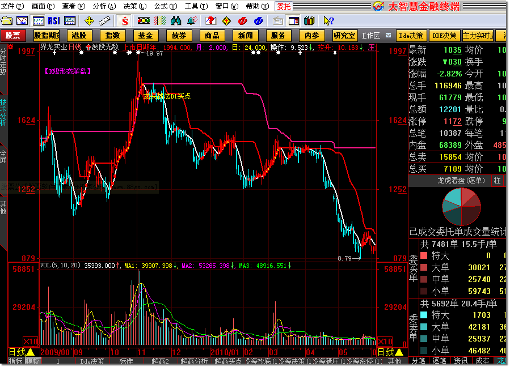
Task: Select the 标准 bottom tab
Action: click(126, 361)
